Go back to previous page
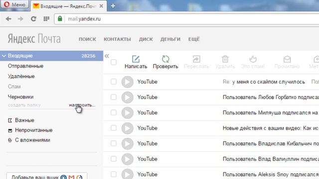Image resolution: width=319 pixels, height=179 pixels. tap(8, 19)
